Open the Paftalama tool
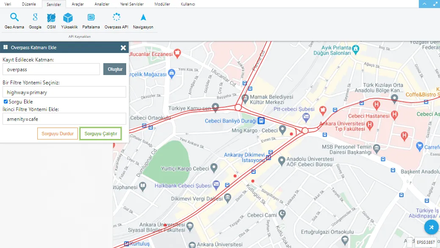This screenshot has height=248, width=440. [x=91, y=21]
